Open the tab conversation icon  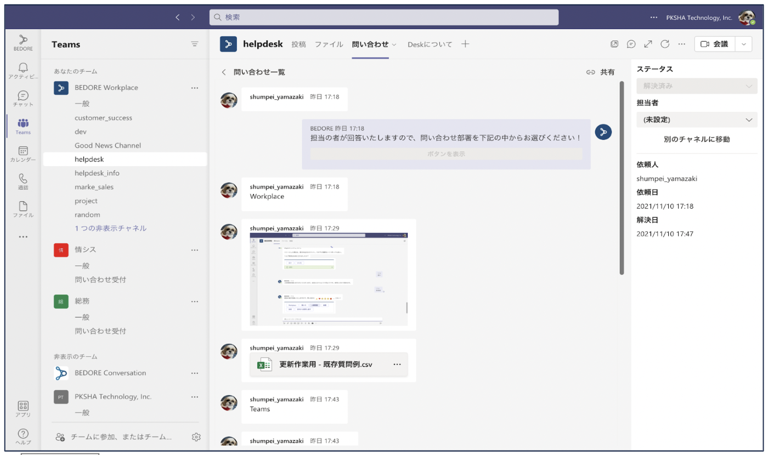pyautogui.click(x=631, y=44)
